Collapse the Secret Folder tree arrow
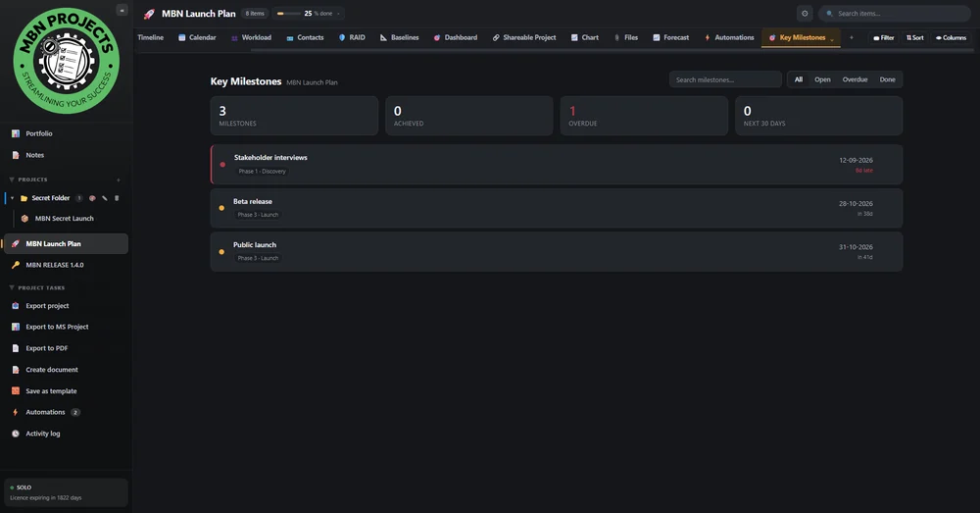 [12, 198]
